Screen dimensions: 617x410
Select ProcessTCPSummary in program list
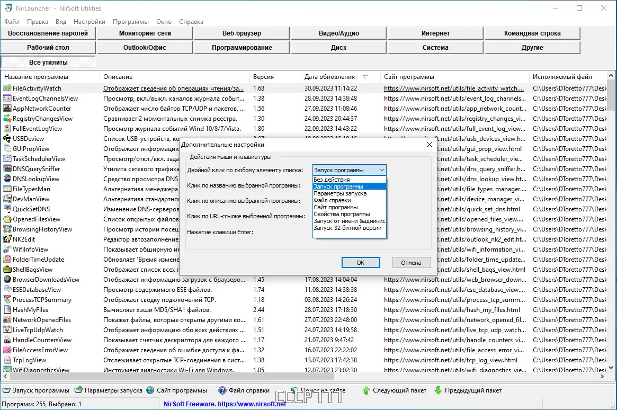pos(42,299)
